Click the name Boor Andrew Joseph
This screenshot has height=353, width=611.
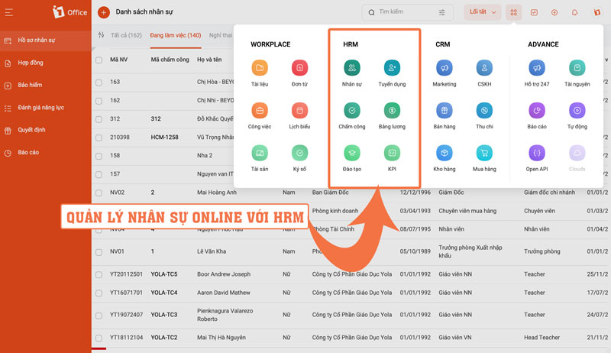click(224, 274)
